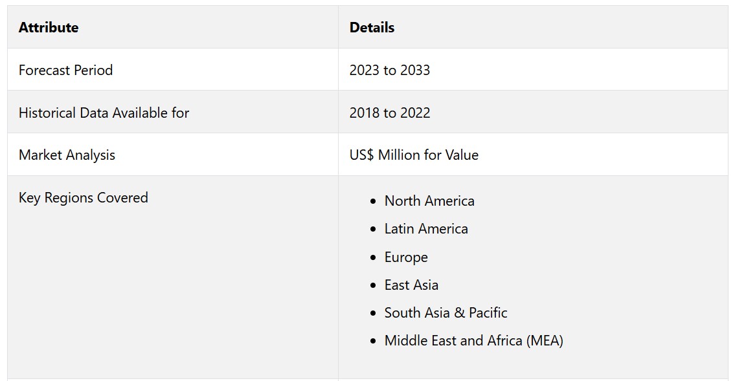Click the bullet before East Asia

(373, 285)
